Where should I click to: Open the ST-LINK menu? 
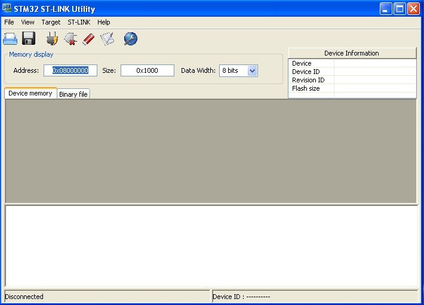(79, 22)
